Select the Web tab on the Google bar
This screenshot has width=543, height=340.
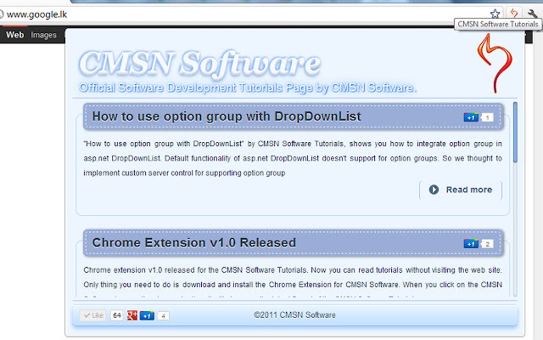(14, 35)
